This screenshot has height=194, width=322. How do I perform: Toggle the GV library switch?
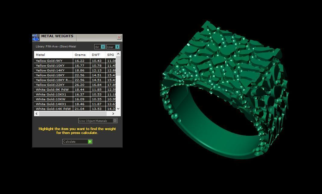coord(100,47)
